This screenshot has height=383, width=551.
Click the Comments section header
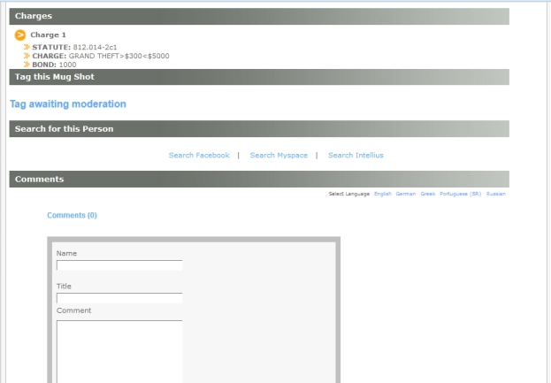tap(259, 180)
